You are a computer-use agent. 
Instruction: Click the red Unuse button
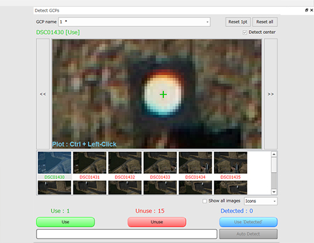[x=157, y=222]
